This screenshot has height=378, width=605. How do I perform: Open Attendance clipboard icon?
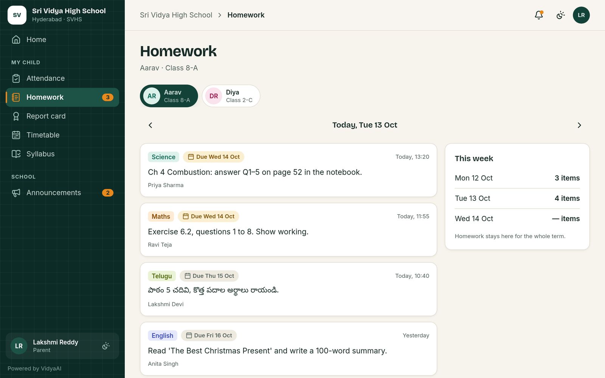point(16,78)
